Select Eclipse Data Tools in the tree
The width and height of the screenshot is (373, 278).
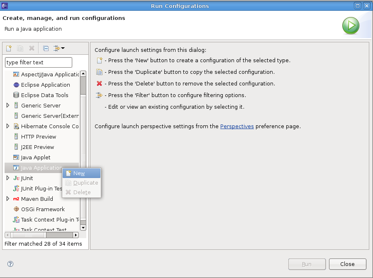[44, 95]
